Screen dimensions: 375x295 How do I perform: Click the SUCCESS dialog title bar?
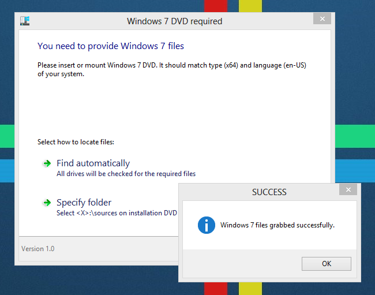[269, 192]
